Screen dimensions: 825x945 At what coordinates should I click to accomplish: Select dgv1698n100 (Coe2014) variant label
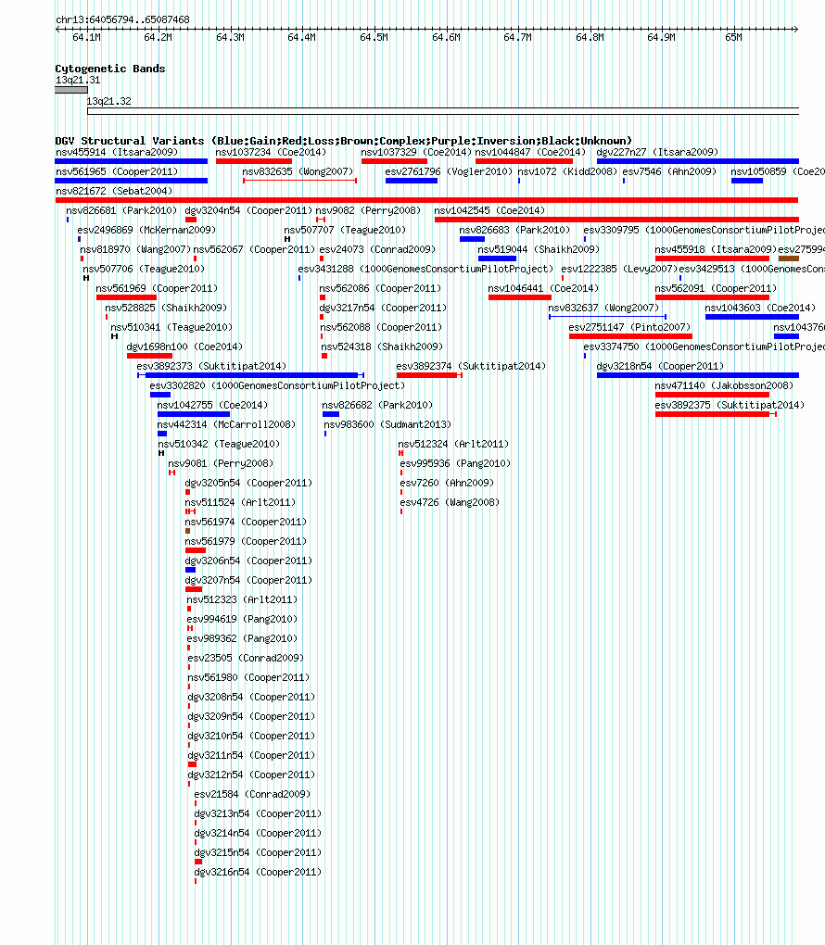pyautogui.click(x=184, y=347)
